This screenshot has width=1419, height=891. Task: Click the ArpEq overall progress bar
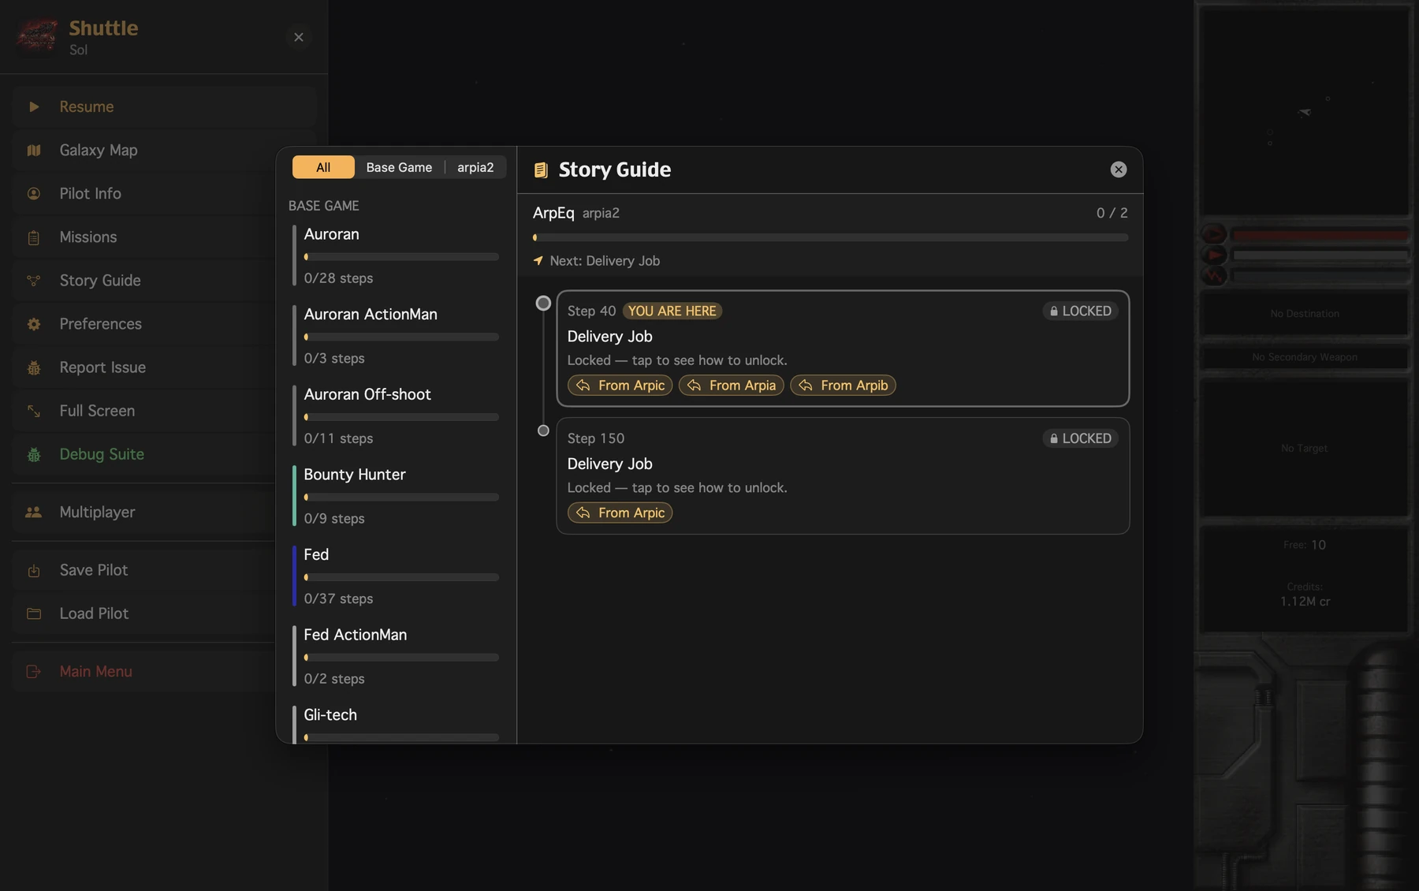point(830,237)
